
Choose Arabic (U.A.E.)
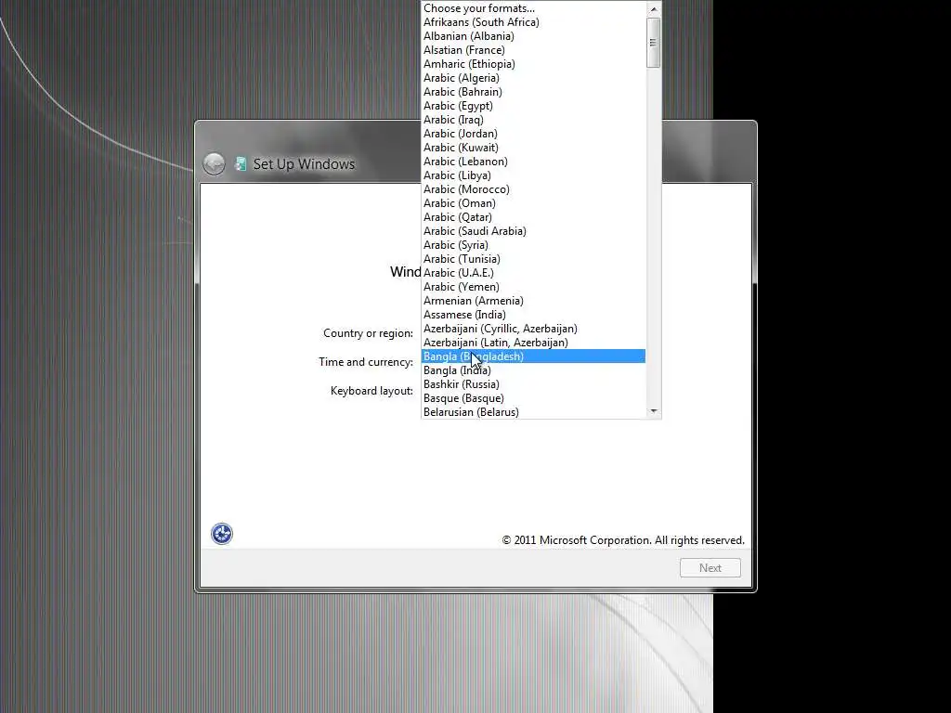coord(533,273)
